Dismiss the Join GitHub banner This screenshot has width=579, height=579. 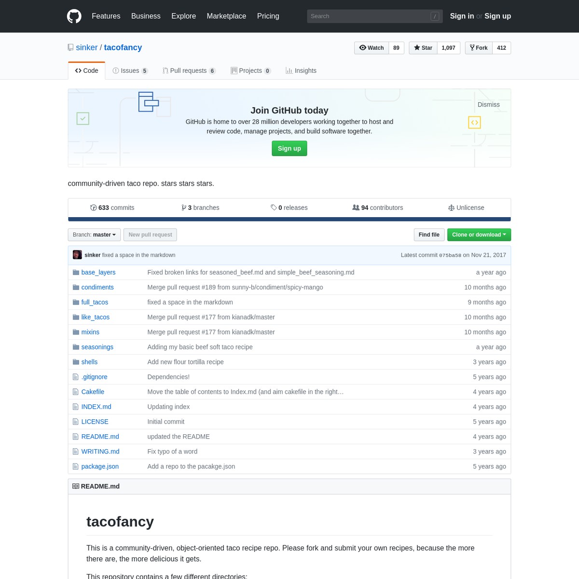[489, 105]
